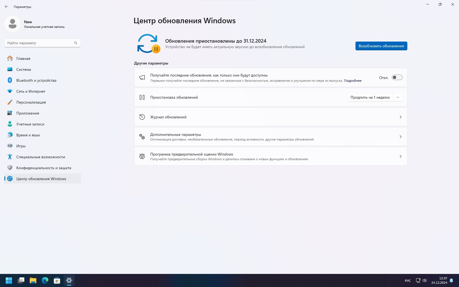Launch Microsoft Edge from the taskbar

tap(45, 280)
